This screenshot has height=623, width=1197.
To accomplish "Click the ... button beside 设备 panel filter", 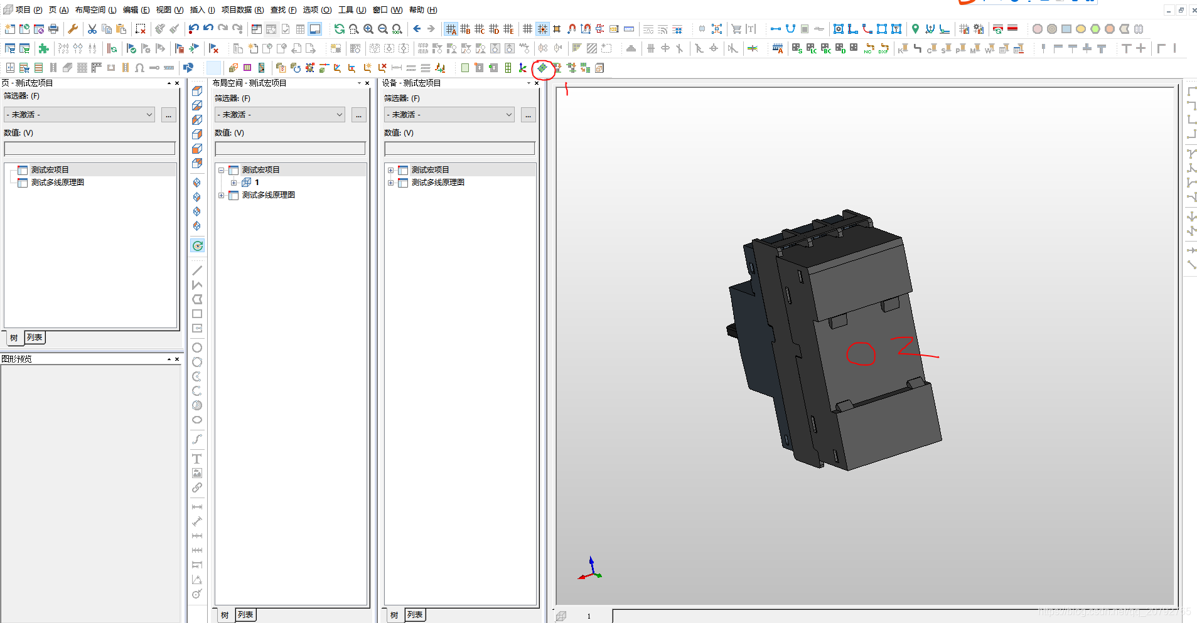I will pyautogui.click(x=528, y=115).
